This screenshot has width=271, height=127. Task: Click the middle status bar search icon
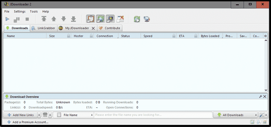coord(258,122)
